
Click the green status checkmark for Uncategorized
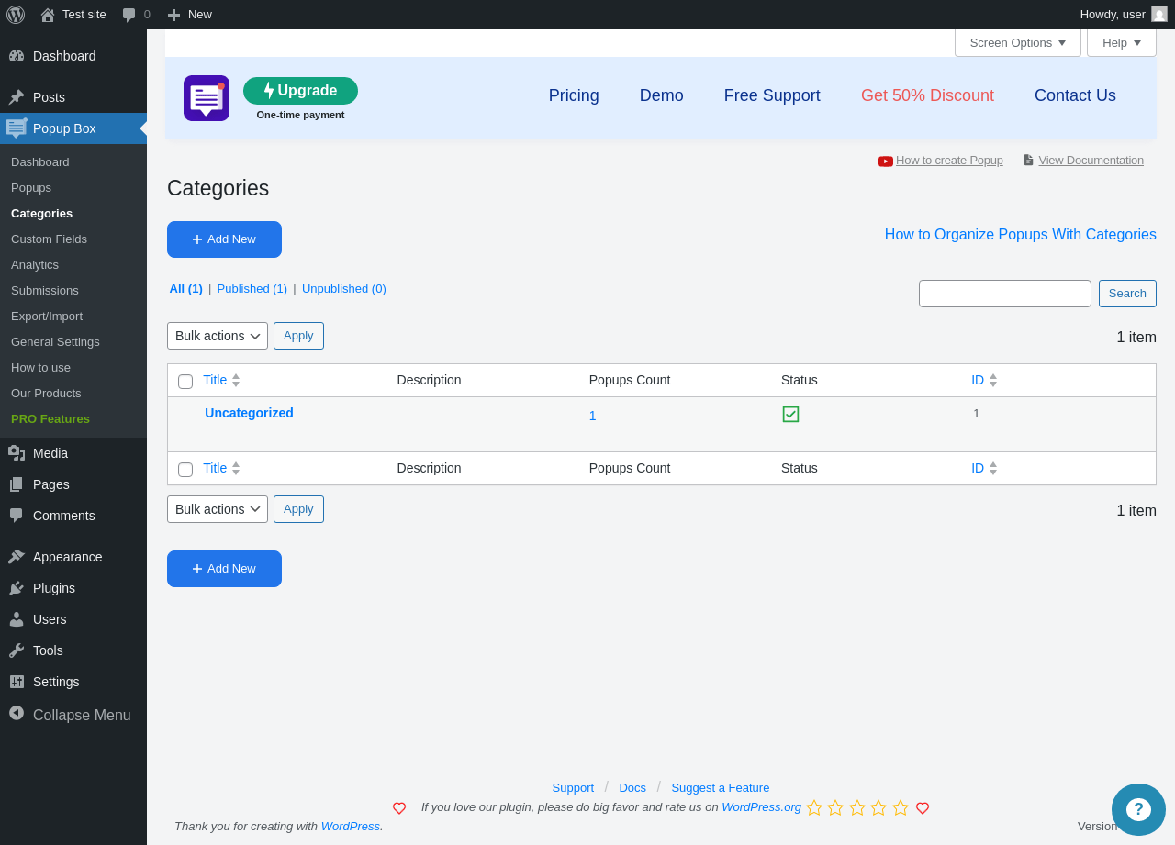pos(790,414)
